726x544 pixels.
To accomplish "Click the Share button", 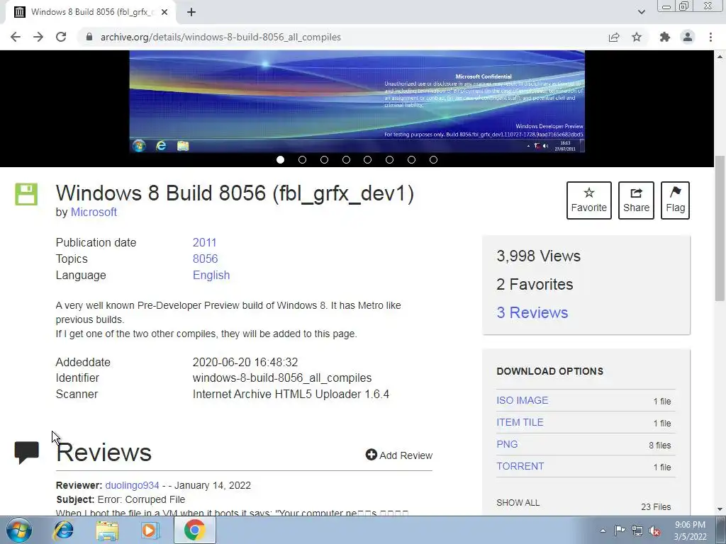I will pyautogui.click(x=636, y=200).
